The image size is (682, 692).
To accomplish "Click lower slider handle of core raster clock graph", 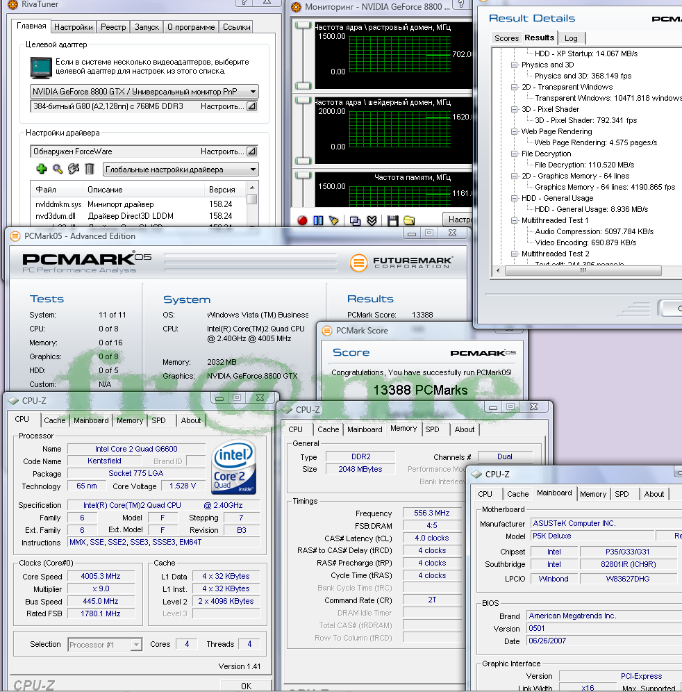I will click(x=303, y=85).
